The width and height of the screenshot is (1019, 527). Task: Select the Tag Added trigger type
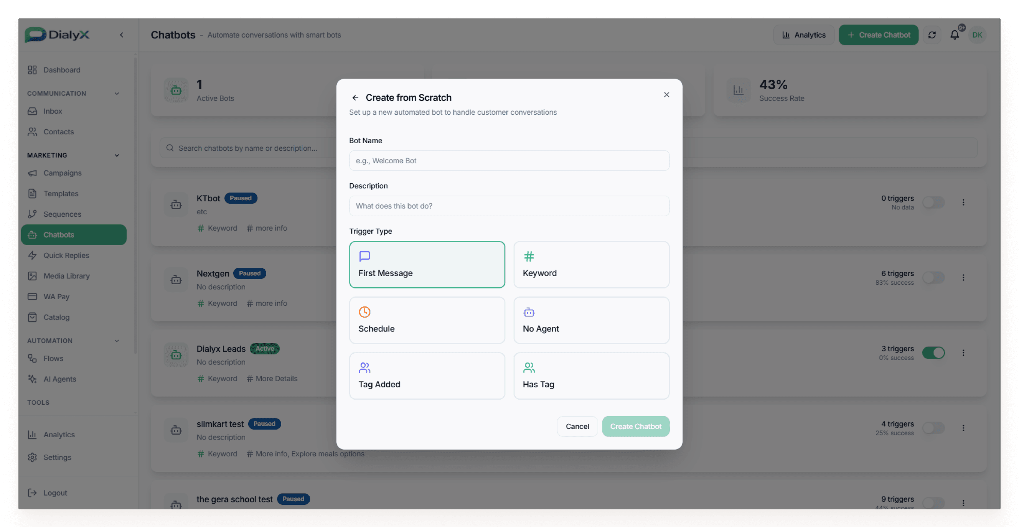[x=427, y=376]
